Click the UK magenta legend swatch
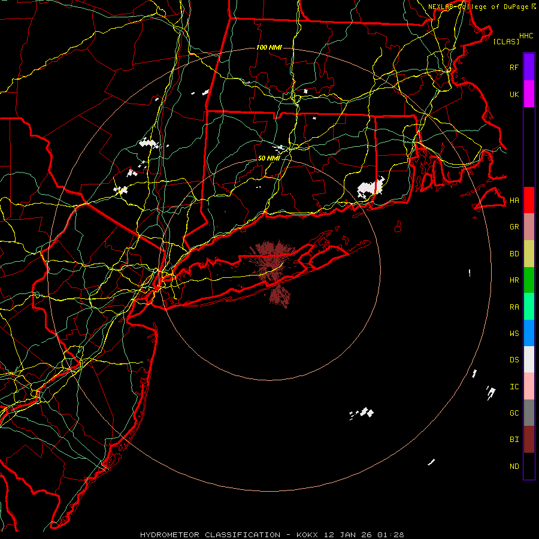This screenshot has width=539, height=539. (529, 94)
